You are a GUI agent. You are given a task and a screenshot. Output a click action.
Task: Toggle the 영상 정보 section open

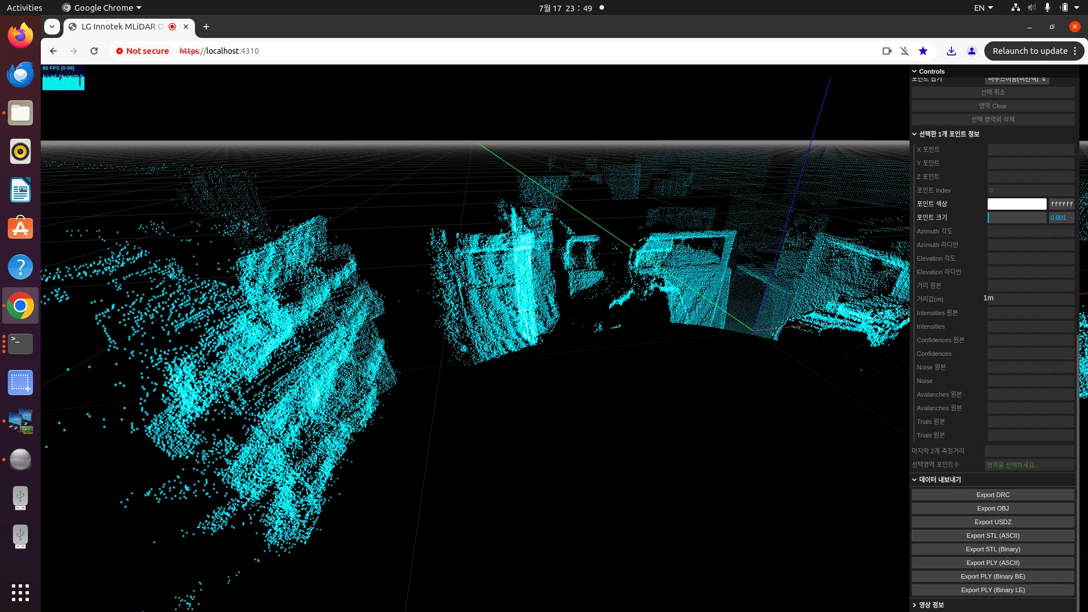931,605
